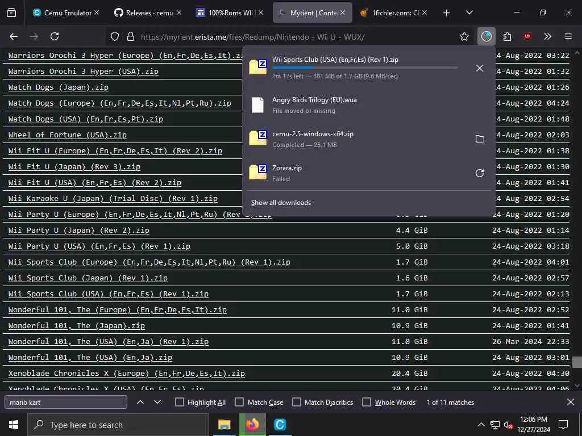Screen dimensions: 582x436
Task: Open site security padlock info
Action: point(131,36)
